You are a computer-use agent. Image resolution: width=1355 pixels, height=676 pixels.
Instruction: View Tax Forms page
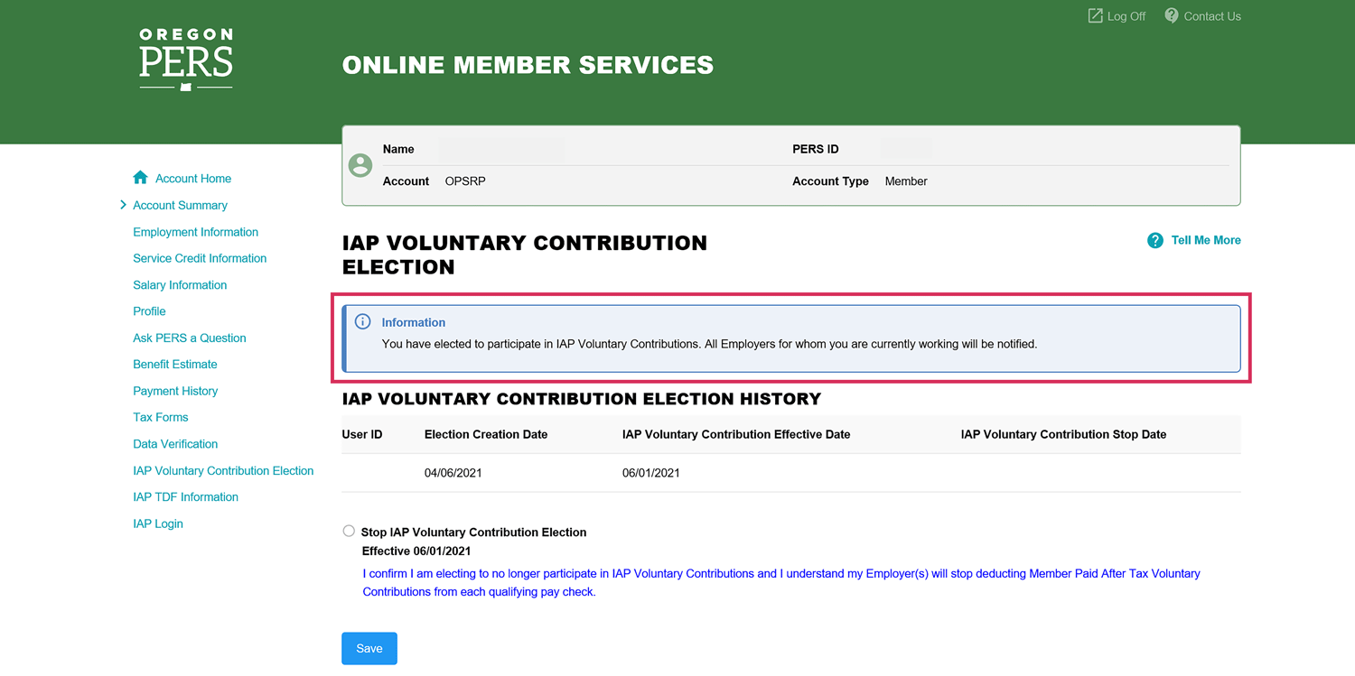[x=161, y=417]
